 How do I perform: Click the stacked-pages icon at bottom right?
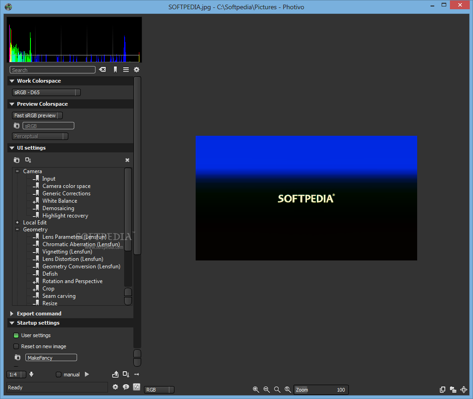tap(443, 390)
